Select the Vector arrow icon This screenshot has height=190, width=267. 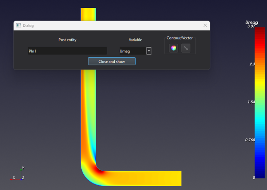coord(186,48)
